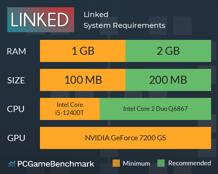Click the System Requirements heading text
The width and height of the screenshot is (218, 174).
pos(124,25)
